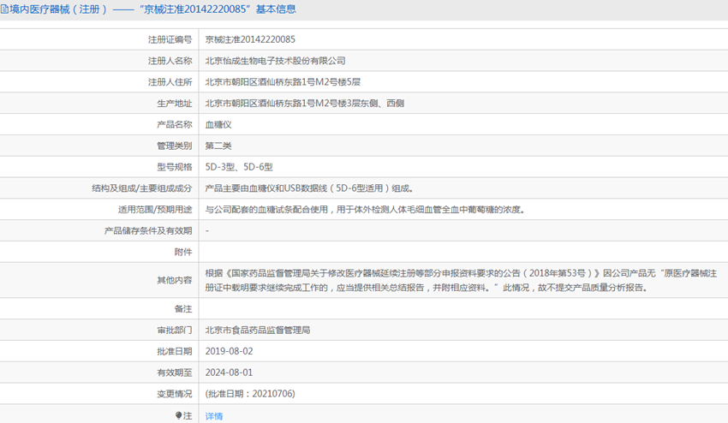The width and height of the screenshot is (728, 423).
Task: Click the 注册人住所 label
Action: coord(170,82)
